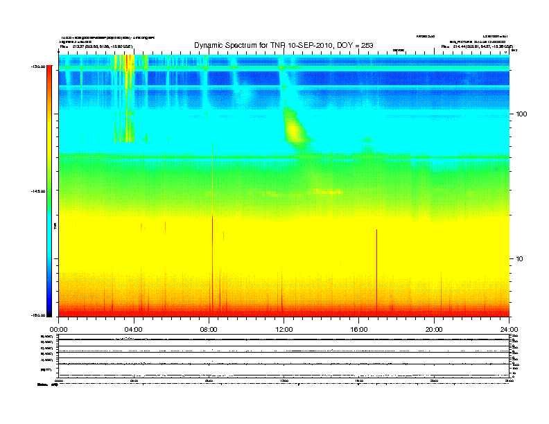Click the '24:00' label on the main time axis
This screenshot has height=424, width=549.
[509, 330]
